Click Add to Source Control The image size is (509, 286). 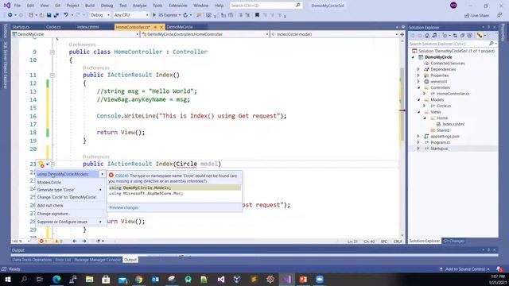click(x=464, y=269)
